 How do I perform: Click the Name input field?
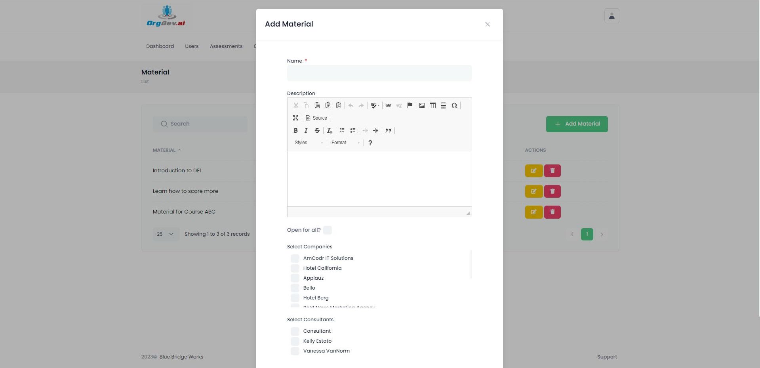pyautogui.click(x=379, y=73)
